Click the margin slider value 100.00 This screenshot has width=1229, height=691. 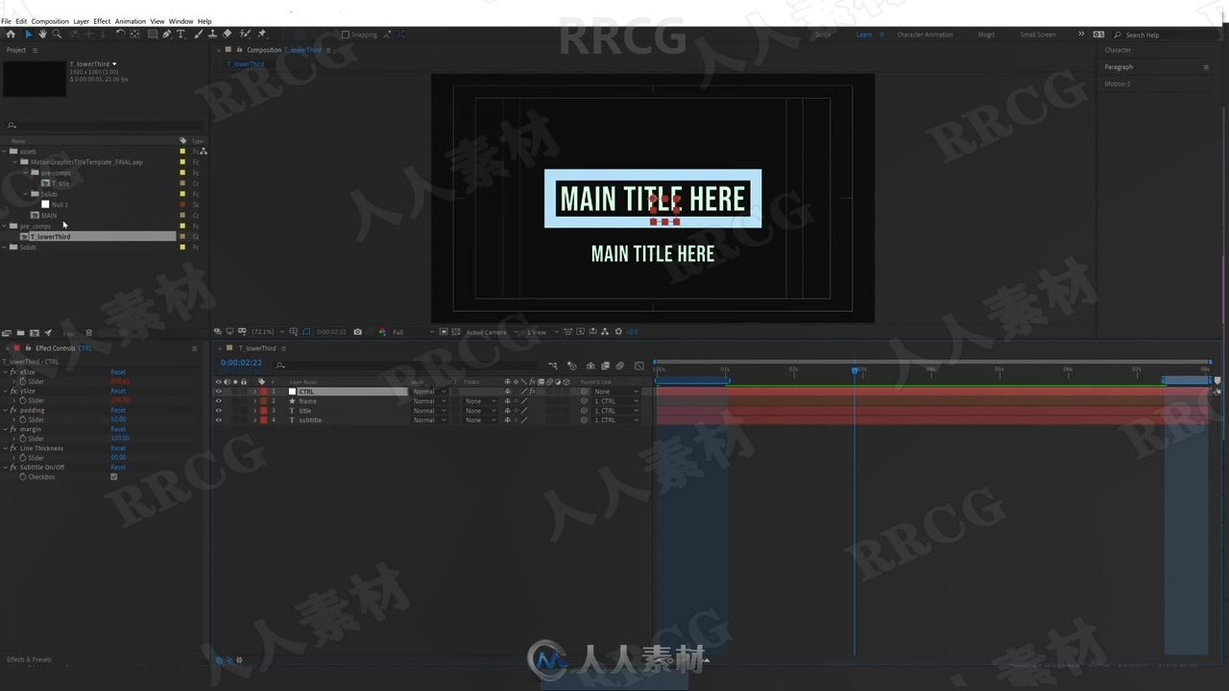[x=120, y=439]
